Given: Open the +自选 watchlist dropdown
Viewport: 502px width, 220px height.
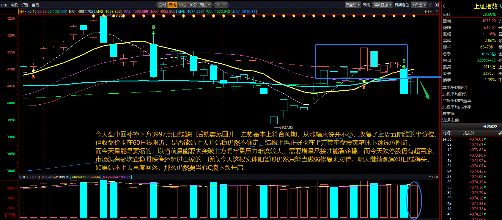Looking at the screenshot, I should click(x=419, y=5).
